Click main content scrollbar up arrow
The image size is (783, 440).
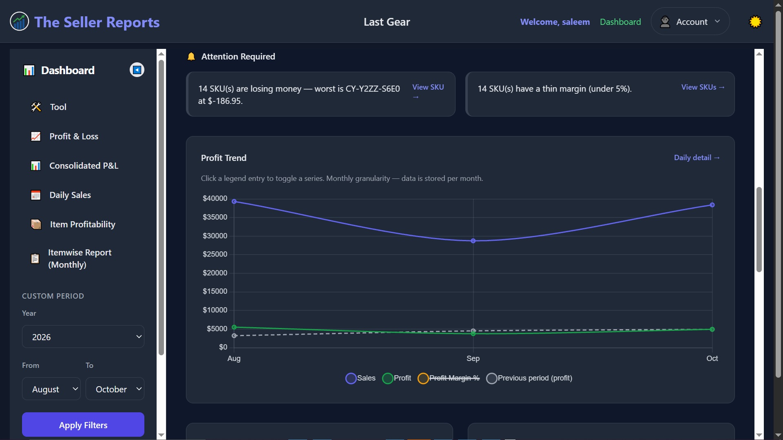coord(759,53)
